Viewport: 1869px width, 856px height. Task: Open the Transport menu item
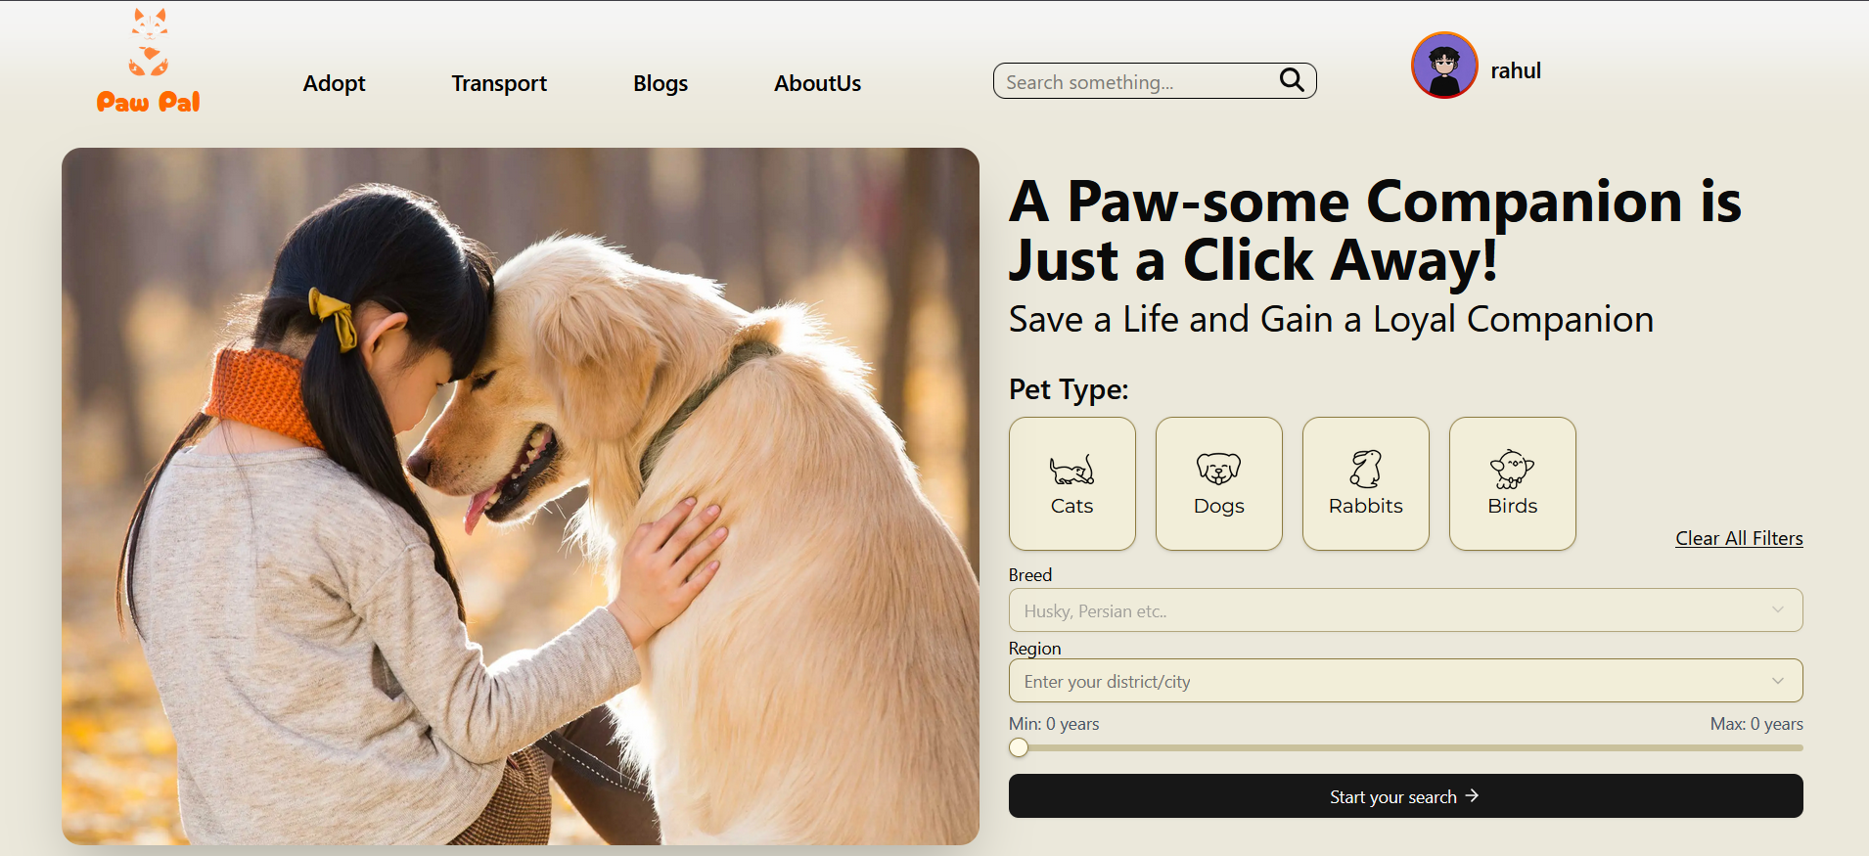[499, 83]
